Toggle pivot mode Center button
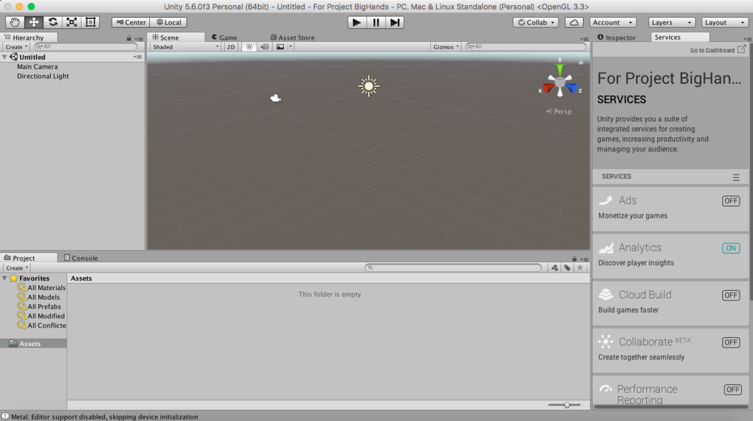The image size is (753, 421). coord(131,23)
